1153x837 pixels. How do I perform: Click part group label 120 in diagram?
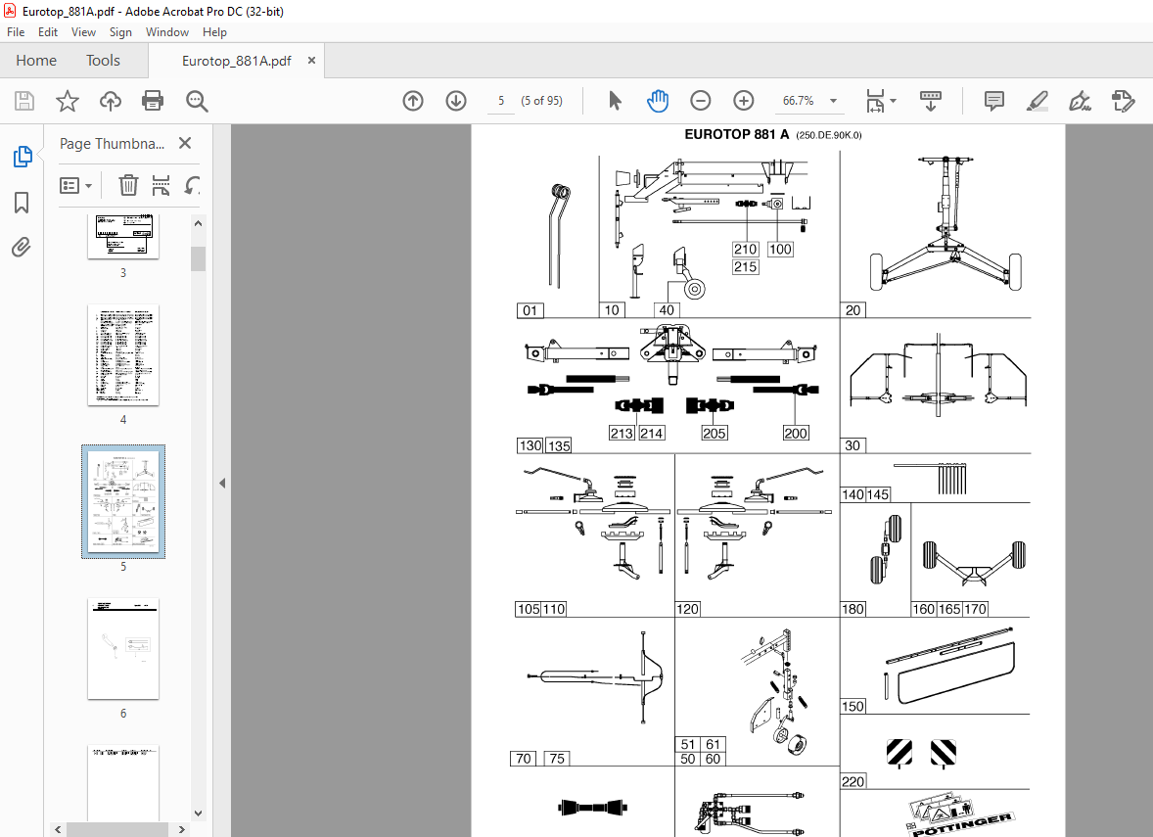coord(688,609)
